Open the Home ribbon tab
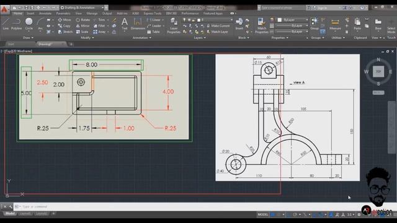This screenshot has height=223, width=397. coord(18,13)
